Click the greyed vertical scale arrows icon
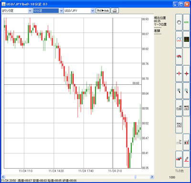 tap(179, 142)
